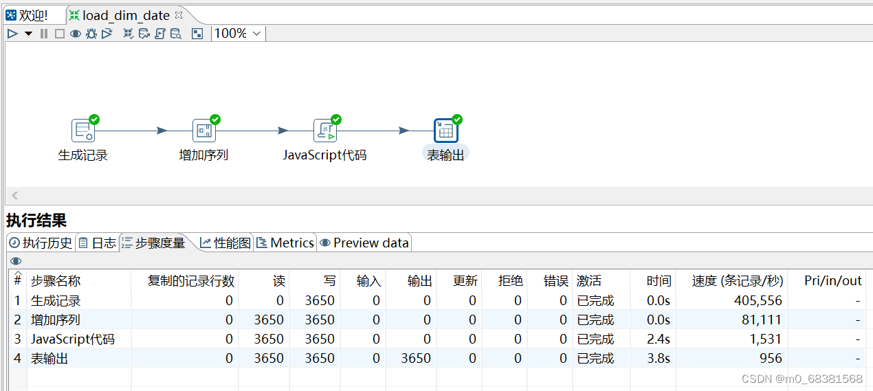Select the load_dim_date tab
Viewport: 873px width, 391px height.
126,15
